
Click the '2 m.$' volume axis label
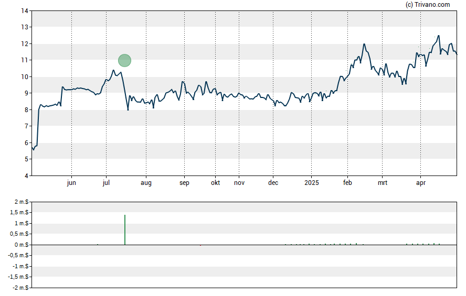pyautogui.click(x=22, y=202)
